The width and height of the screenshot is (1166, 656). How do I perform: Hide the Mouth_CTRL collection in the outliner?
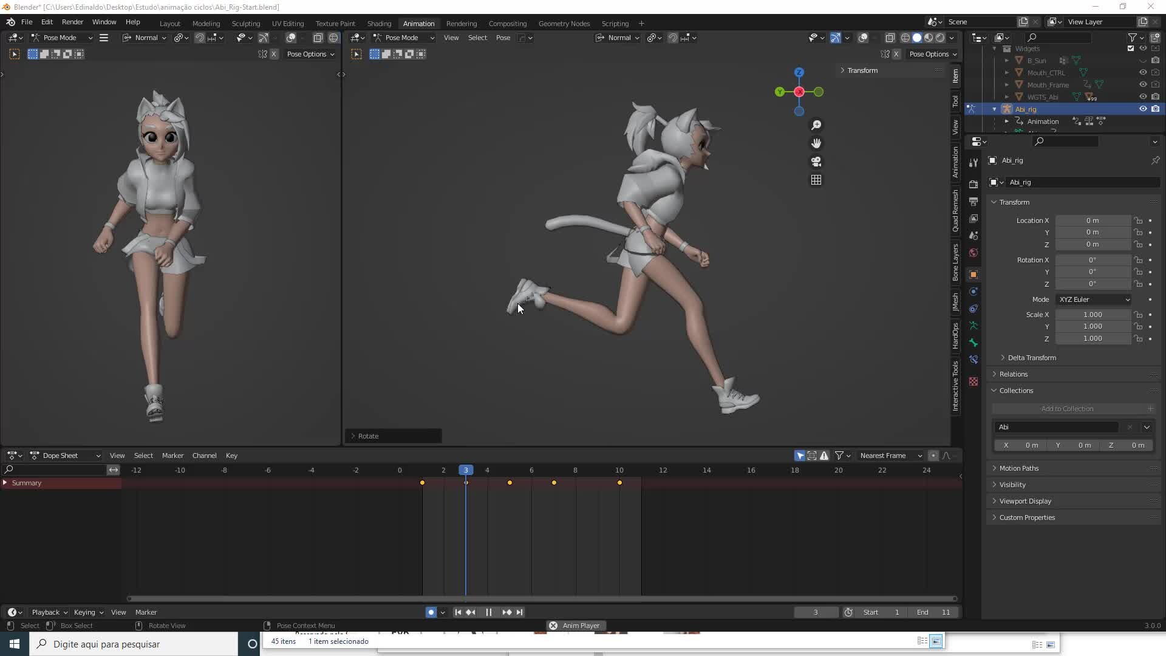pos(1143,72)
